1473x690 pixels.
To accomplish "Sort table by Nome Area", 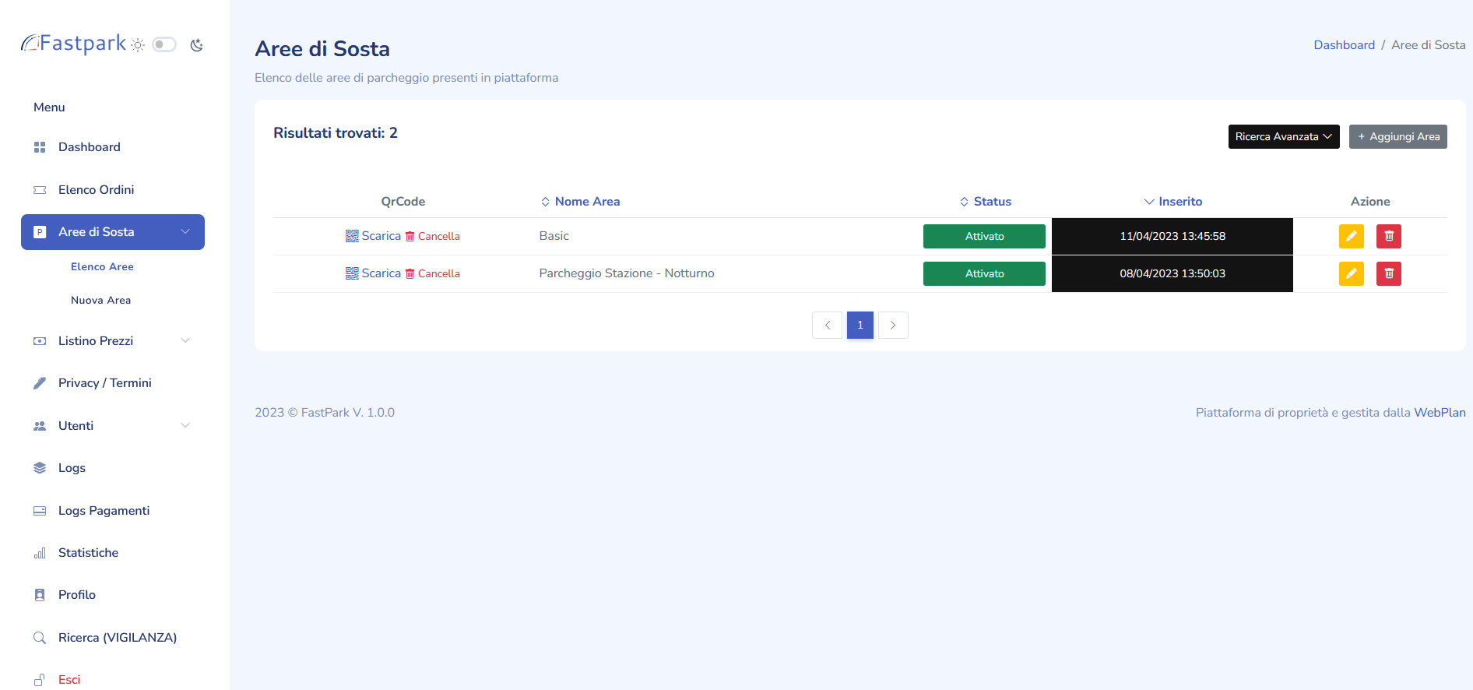I will [580, 202].
